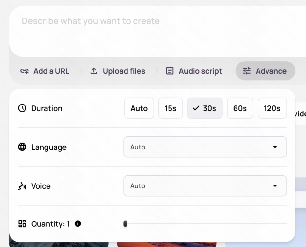Click the Audio script document icon
Viewport: 306px width, 247px height.
[170, 71]
